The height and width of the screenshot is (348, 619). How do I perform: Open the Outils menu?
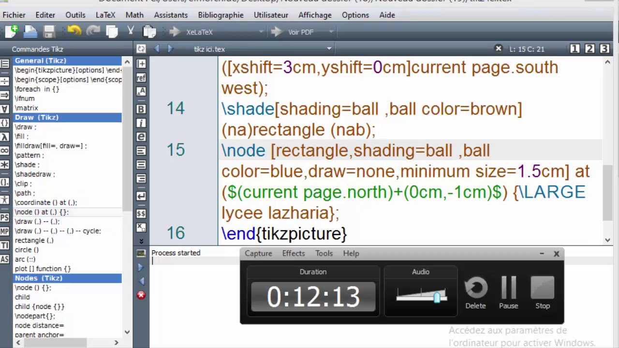coord(75,15)
